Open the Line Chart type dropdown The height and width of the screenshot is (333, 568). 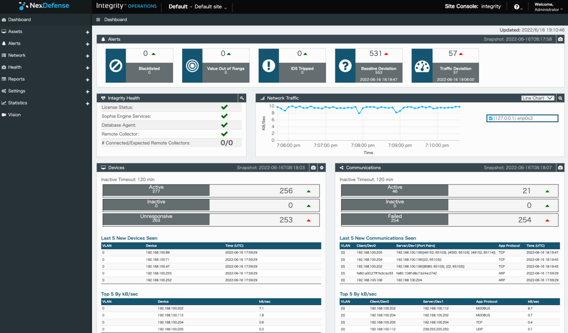(537, 98)
